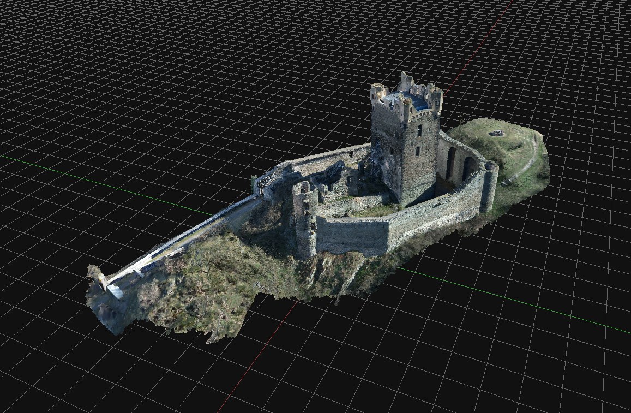Click the round turret on front wall
The image size is (631, 413).
pyautogui.click(x=305, y=219)
